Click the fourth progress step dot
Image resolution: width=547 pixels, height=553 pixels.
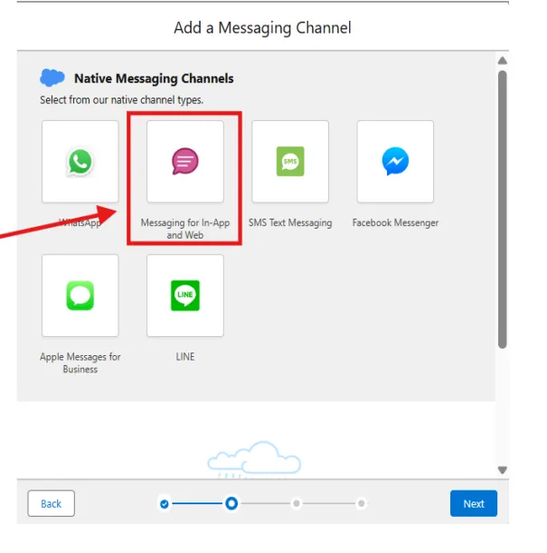pos(361,503)
